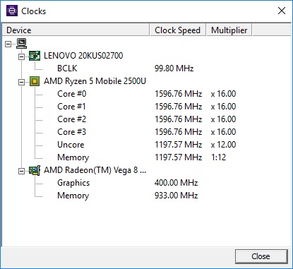293x269 pixels.
Task: Select the Memory entry under Radeon Vega
Action: click(x=73, y=196)
